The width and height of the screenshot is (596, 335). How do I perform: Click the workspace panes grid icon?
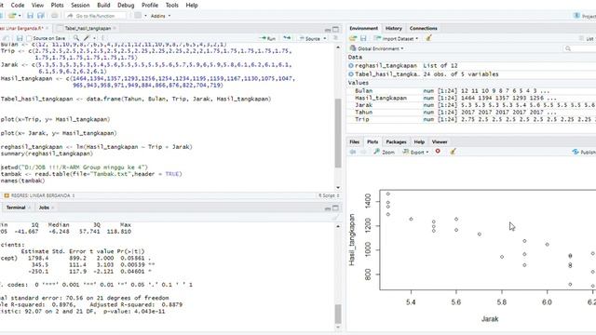pyautogui.click(x=138, y=16)
